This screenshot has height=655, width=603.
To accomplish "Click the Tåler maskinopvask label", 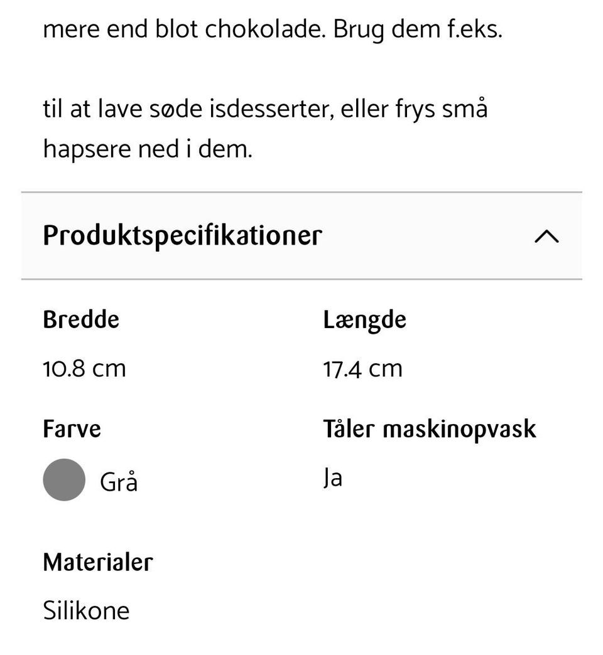I will [x=429, y=429].
